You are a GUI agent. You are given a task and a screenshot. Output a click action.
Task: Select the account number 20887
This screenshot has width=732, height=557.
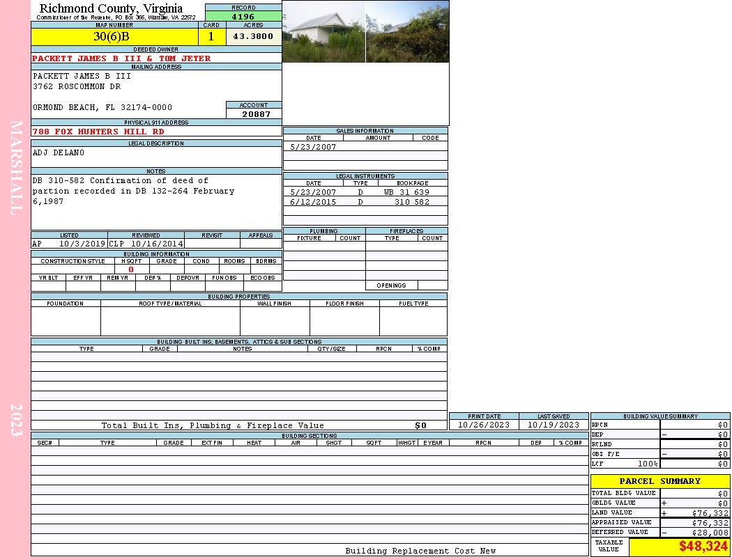[256, 114]
